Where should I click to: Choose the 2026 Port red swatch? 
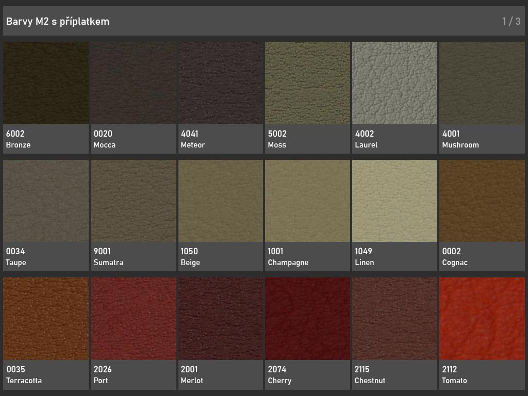[x=133, y=319]
